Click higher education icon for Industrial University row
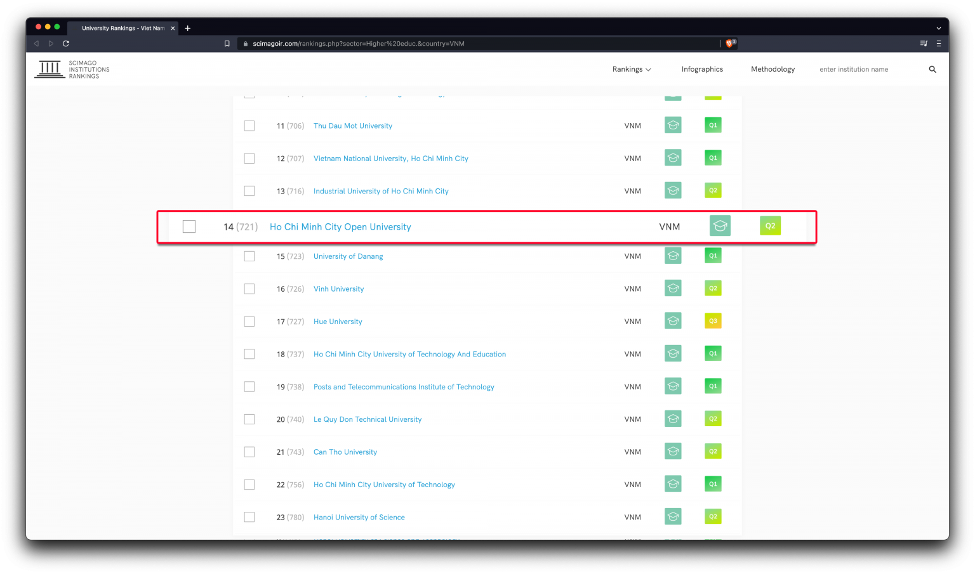Viewport: 975px width, 574px height. (x=673, y=190)
